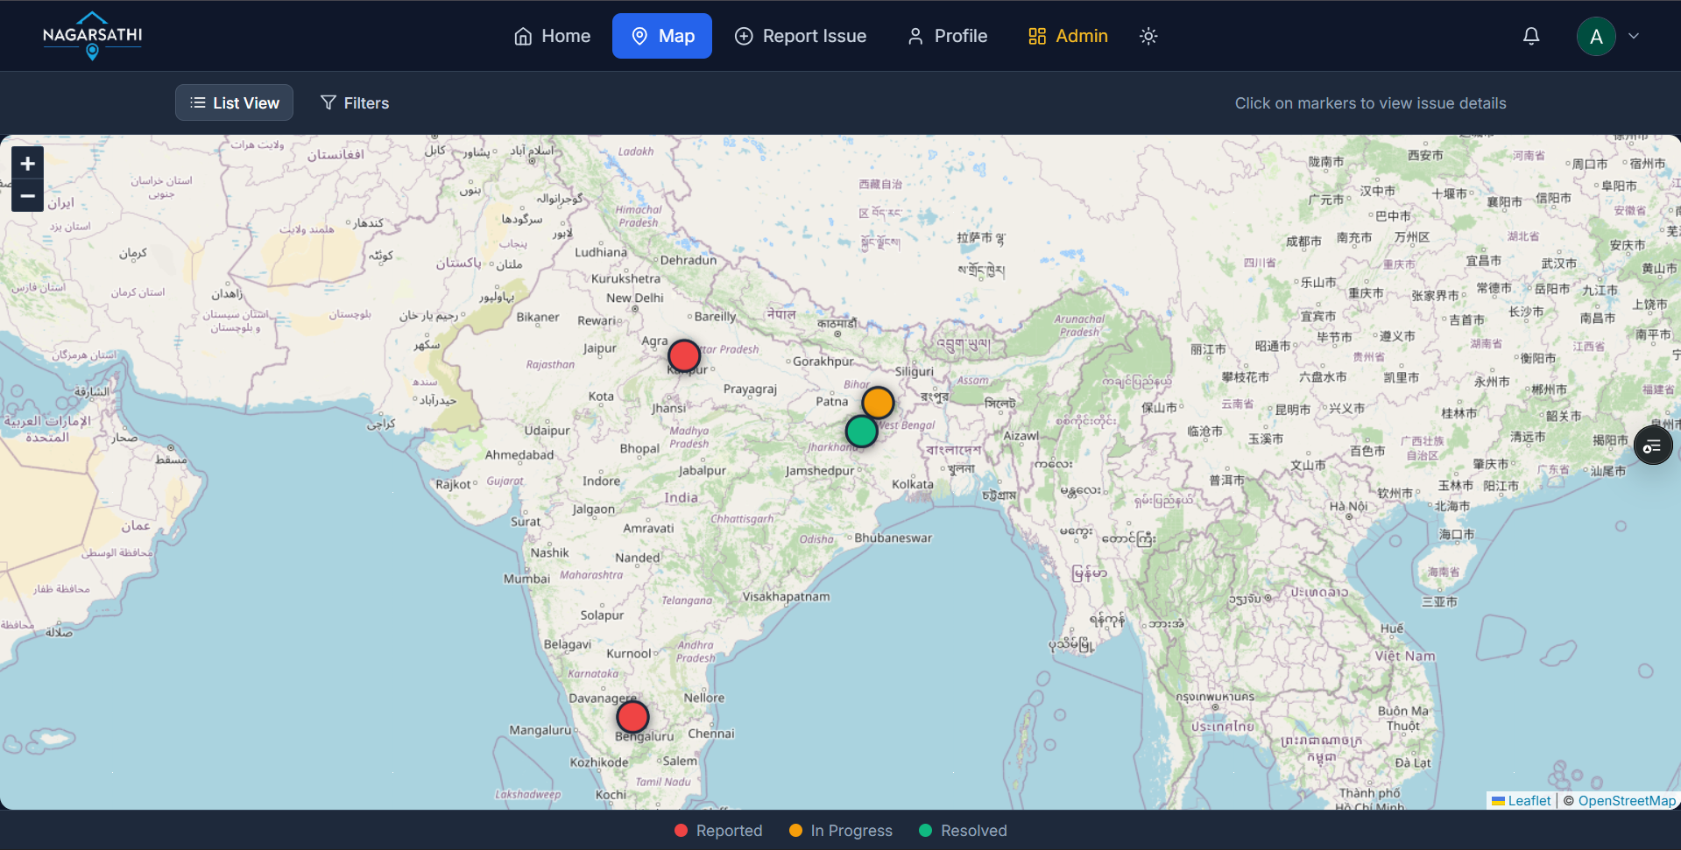Screen dimensions: 1681x850
Task: Switch to List View
Action: [234, 102]
